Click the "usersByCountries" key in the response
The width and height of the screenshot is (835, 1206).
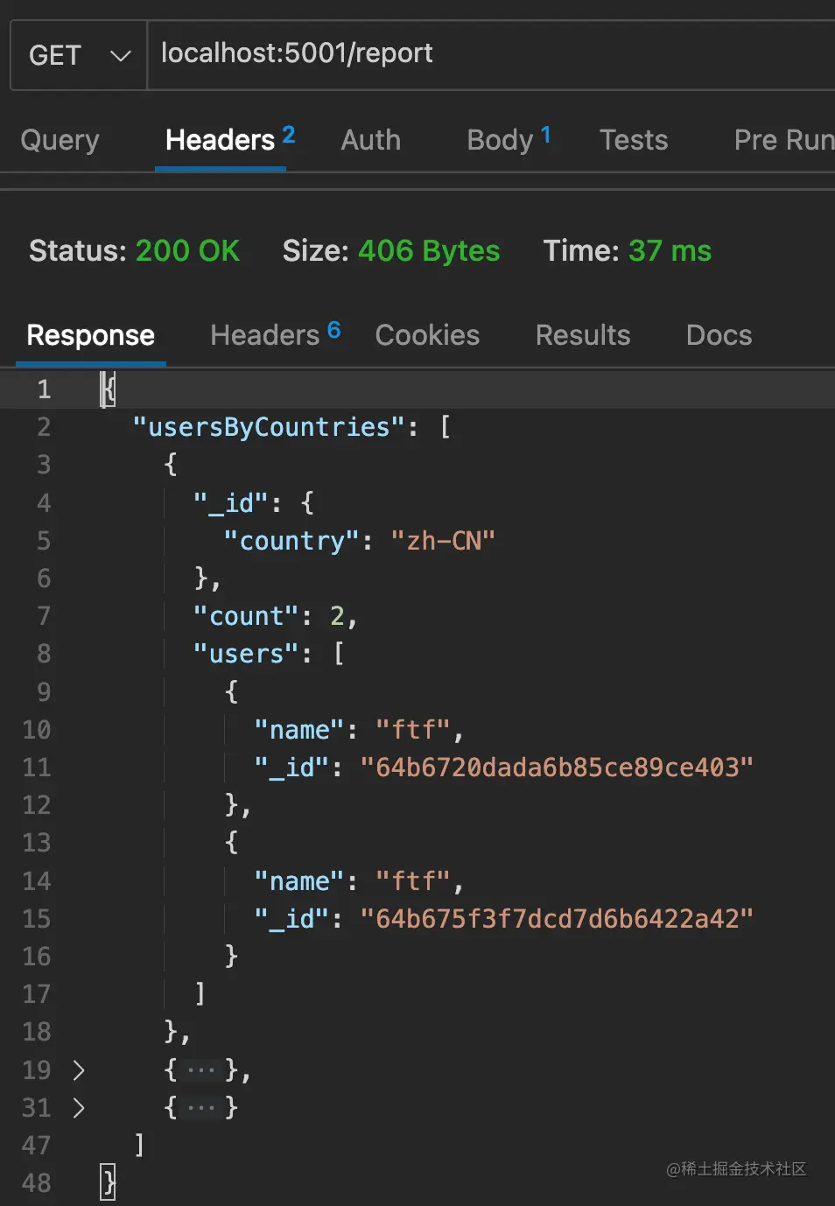coord(269,427)
